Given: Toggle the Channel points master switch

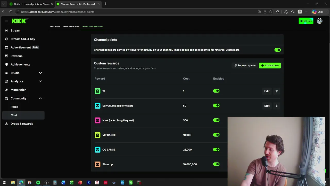Looking at the screenshot, I should tap(278, 50).
